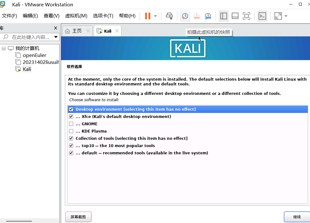Toggle the thumbnail bar view icon
This screenshot has width=310, height=223.
235,16
